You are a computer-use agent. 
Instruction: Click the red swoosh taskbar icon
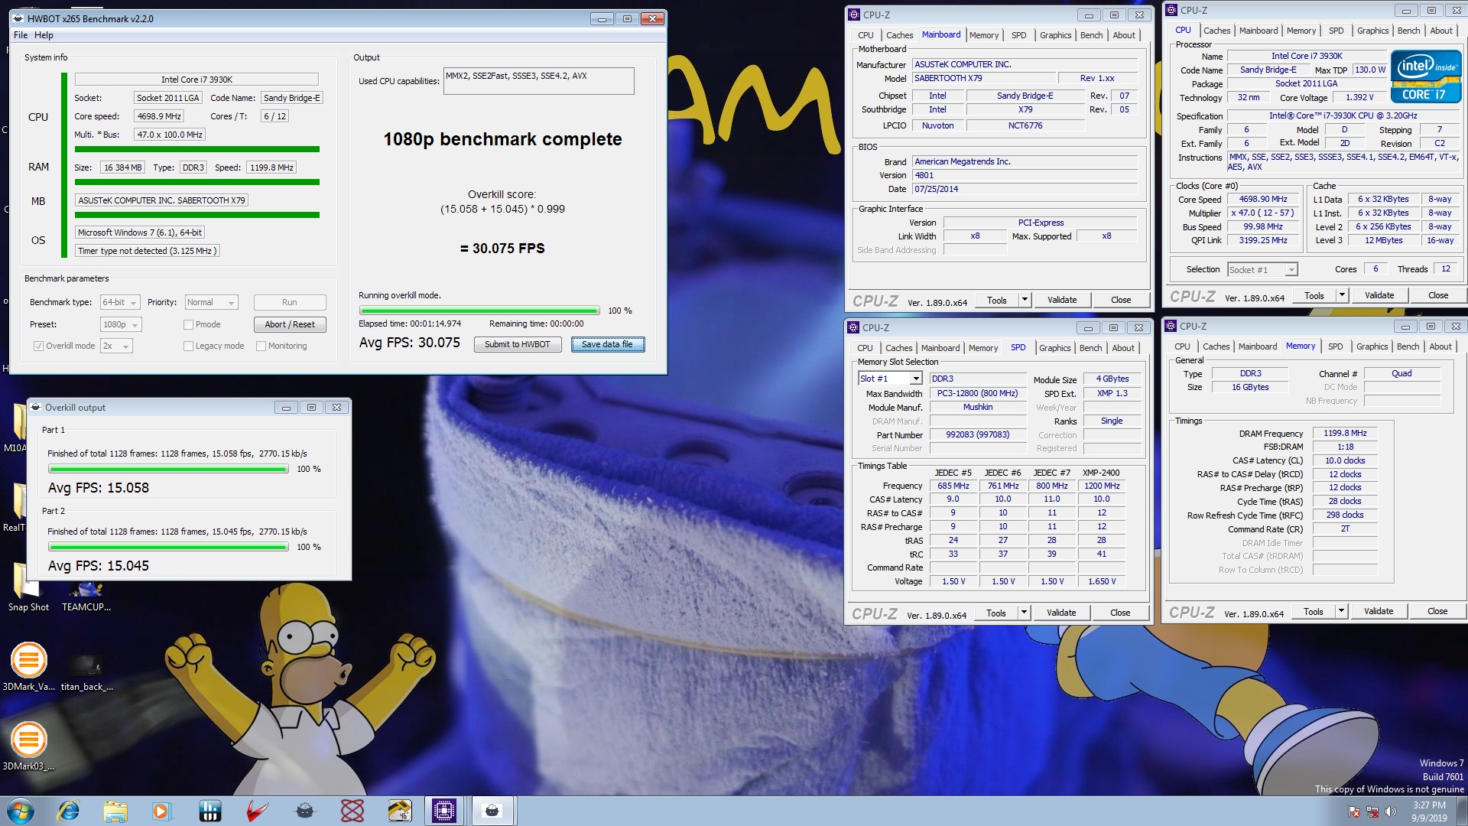tap(257, 811)
